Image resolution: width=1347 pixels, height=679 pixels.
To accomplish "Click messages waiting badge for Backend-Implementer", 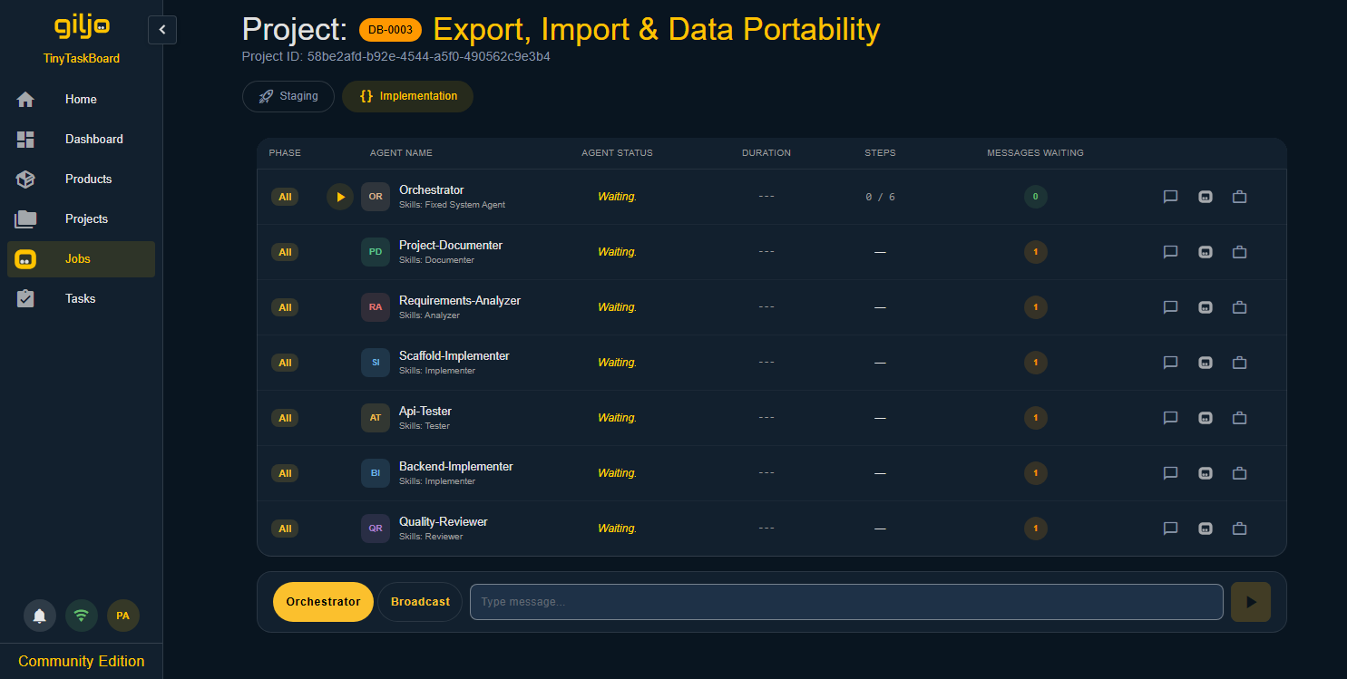I will tap(1036, 473).
